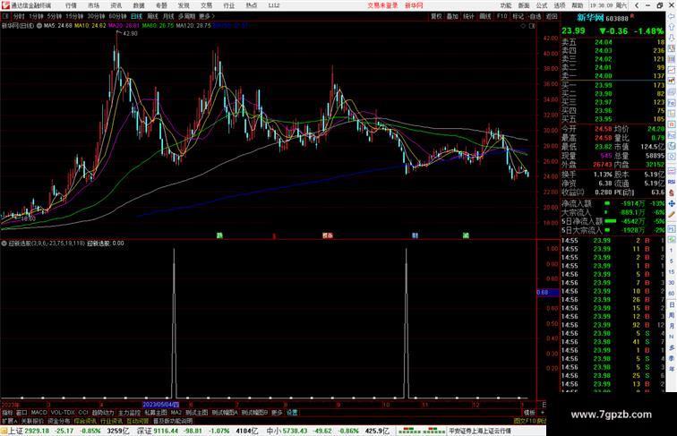Click the 返回 back button
The height and width of the screenshot is (436, 677).
pos(552,16)
